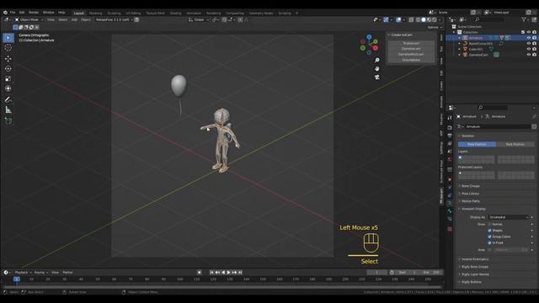Viewport: 539px width, 303px height.
Task: Hide Armature in viewport via eye icon
Action: click(x=529, y=38)
